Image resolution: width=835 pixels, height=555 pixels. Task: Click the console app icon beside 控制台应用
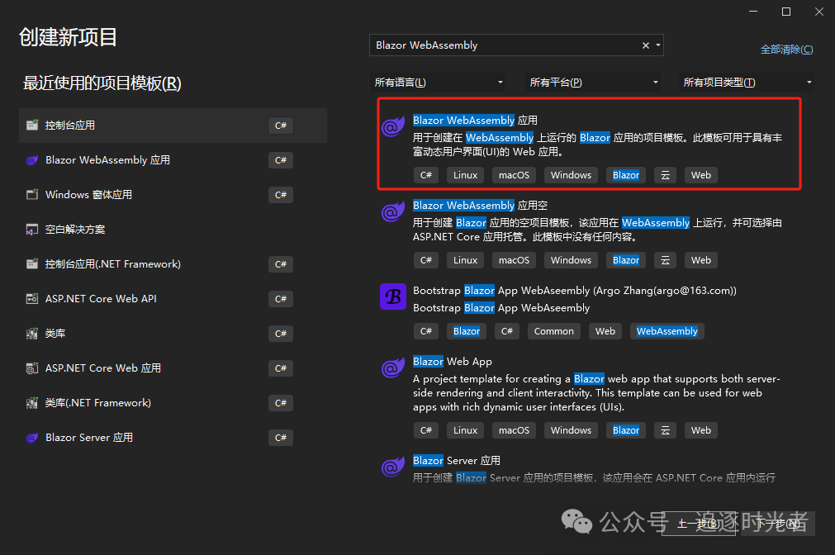pos(32,126)
